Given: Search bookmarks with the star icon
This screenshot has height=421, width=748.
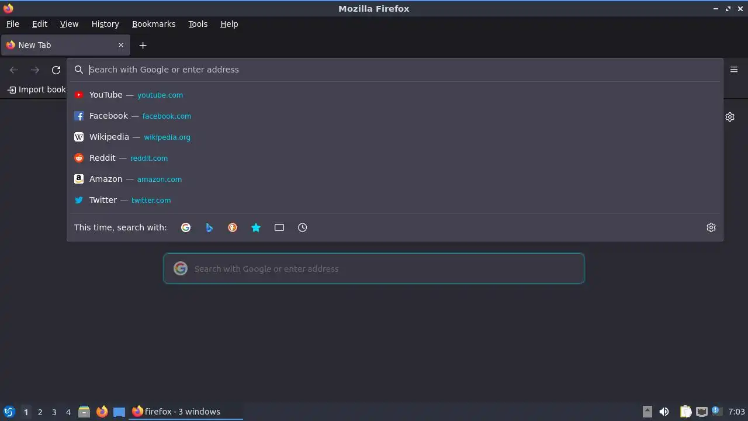Looking at the screenshot, I should click(256, 227).
